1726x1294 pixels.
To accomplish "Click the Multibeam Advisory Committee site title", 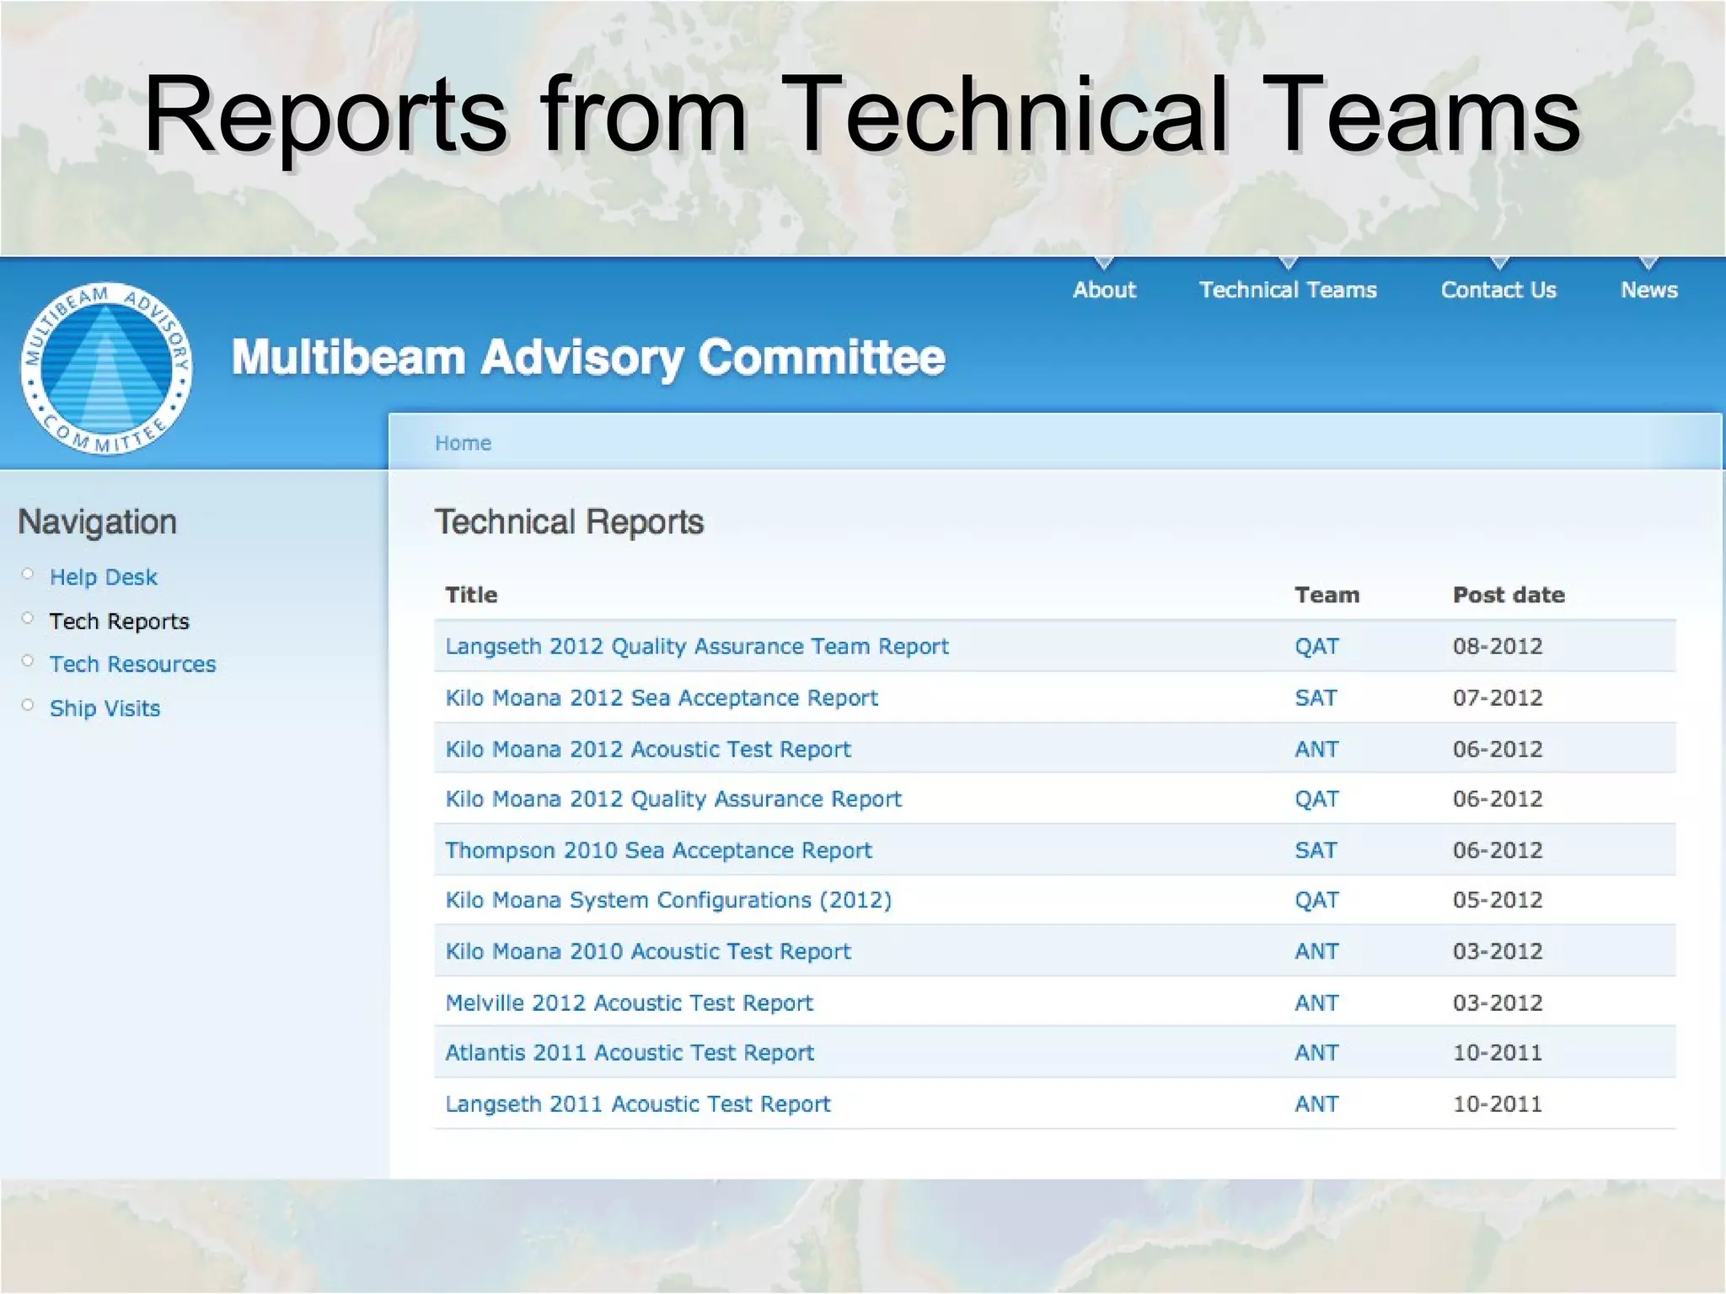I will tap(588, 357).
